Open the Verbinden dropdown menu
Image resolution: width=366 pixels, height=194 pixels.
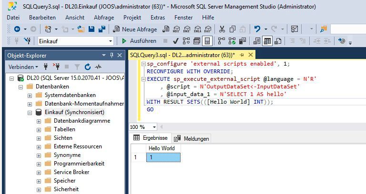pos(23,67)
